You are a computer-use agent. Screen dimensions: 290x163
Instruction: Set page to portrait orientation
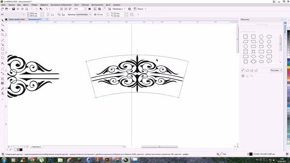tap(48, 14)
